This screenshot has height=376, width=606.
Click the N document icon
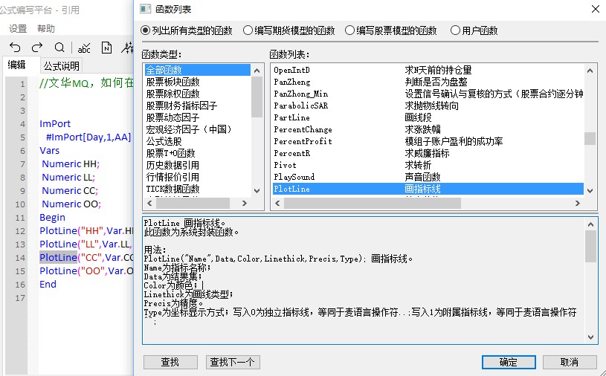click(x=106, y=48)
